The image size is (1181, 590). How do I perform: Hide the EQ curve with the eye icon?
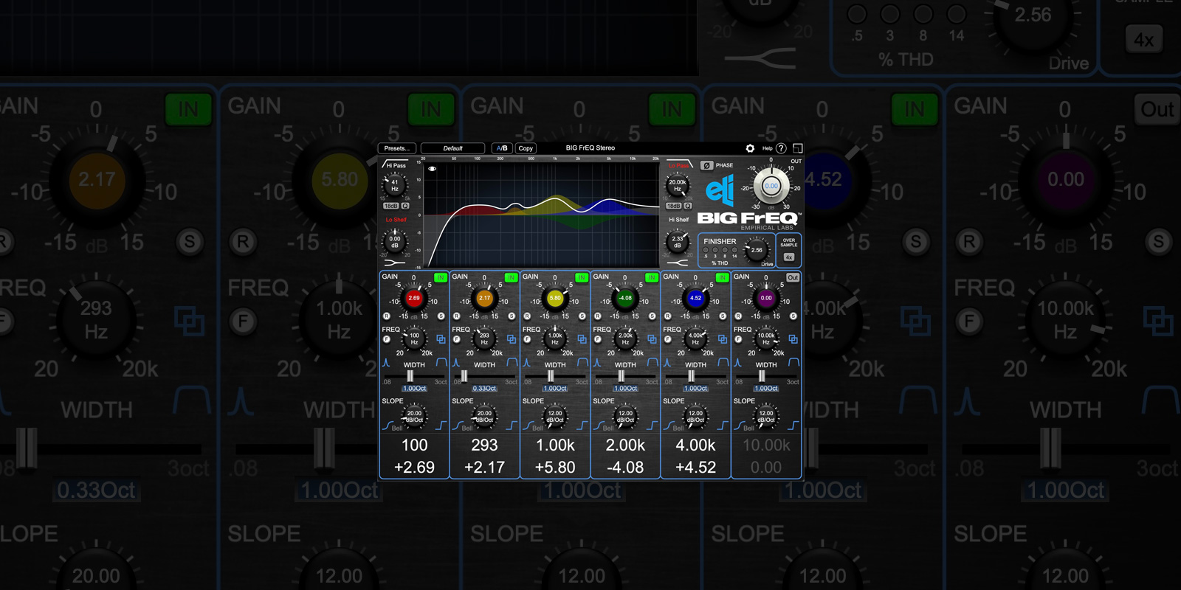[x=433, y=169]
